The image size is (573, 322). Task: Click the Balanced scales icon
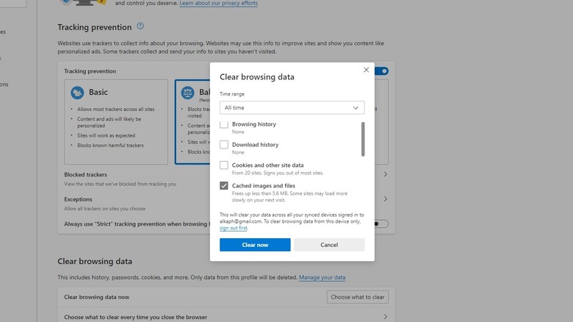[187, 93]
